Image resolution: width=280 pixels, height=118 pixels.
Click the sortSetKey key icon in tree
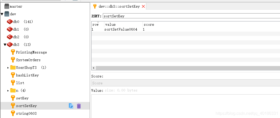(13, 106)
